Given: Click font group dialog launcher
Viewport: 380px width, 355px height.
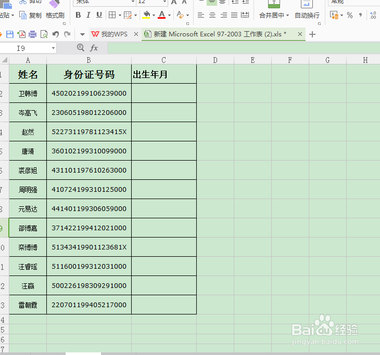Looking at the screenshot, I should tap(187, 24).
